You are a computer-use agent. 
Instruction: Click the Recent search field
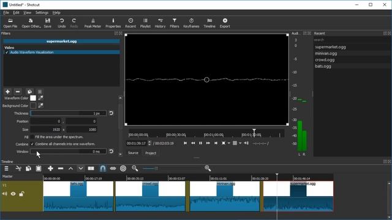coord(352,40)
